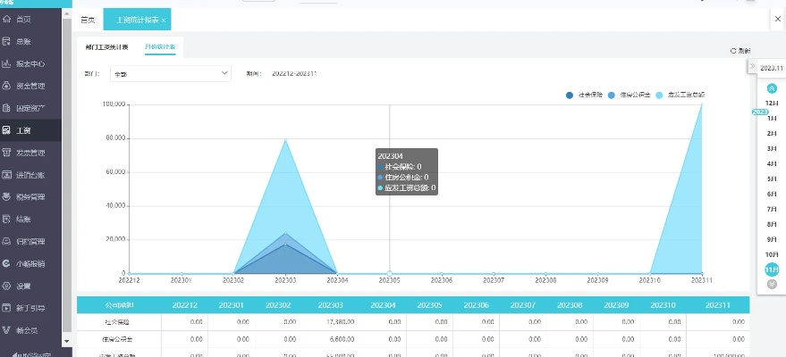
Task: Open the 部门 dropdown showing 全部
Action: tap(170, 75)
